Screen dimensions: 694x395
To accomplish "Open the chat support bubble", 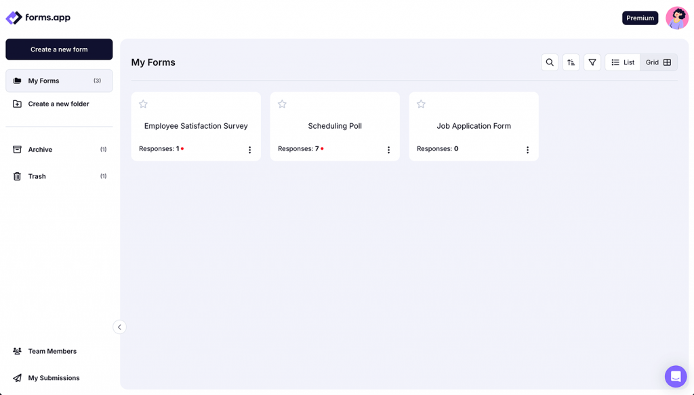I will click(675, 376).
